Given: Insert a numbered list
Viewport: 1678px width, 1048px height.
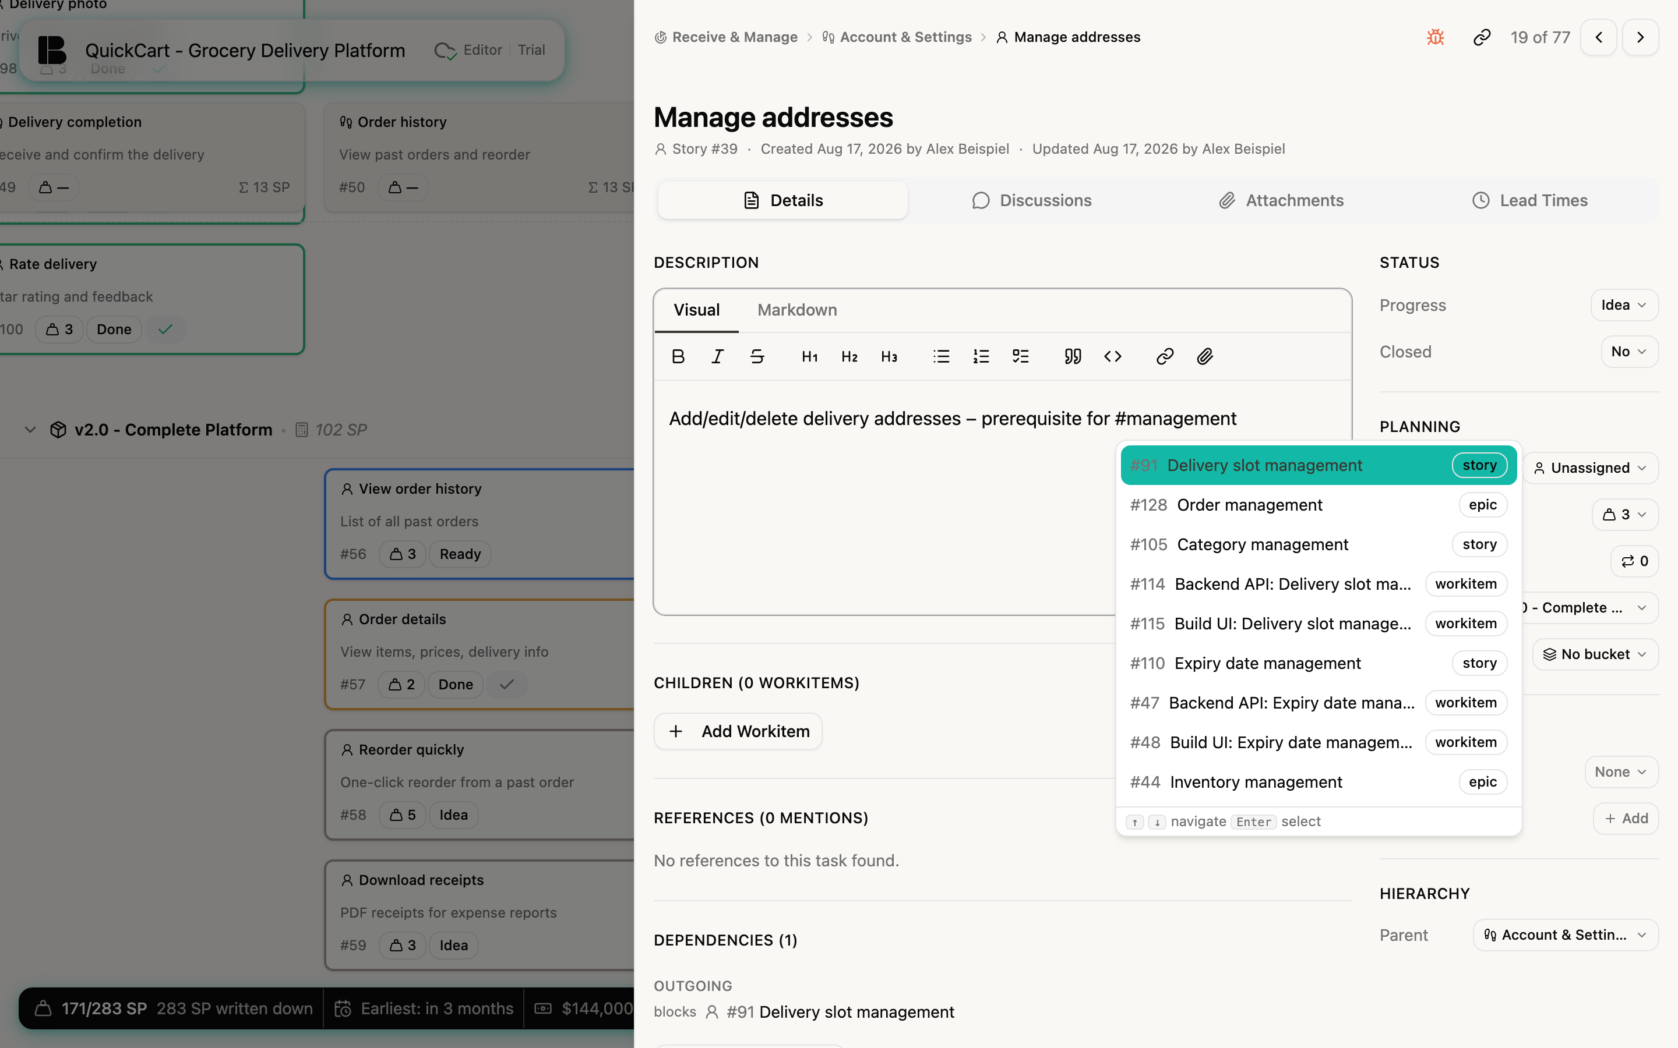Looking at the screenshot, I should pyautogui.click(x=981, y=356).
